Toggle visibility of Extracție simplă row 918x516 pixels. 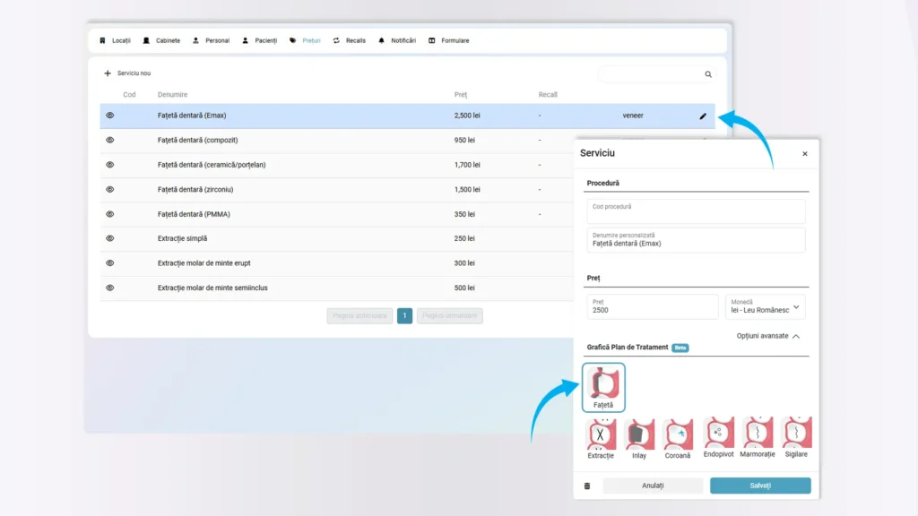110,238
